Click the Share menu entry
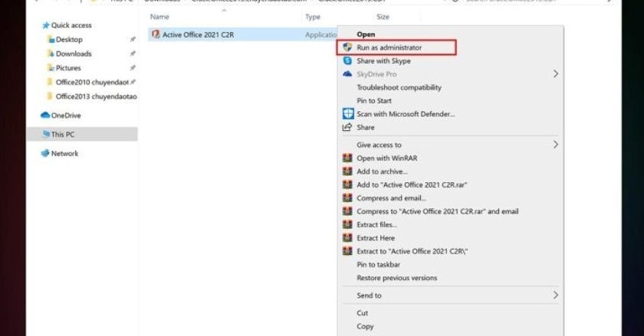 coord(365,127)
